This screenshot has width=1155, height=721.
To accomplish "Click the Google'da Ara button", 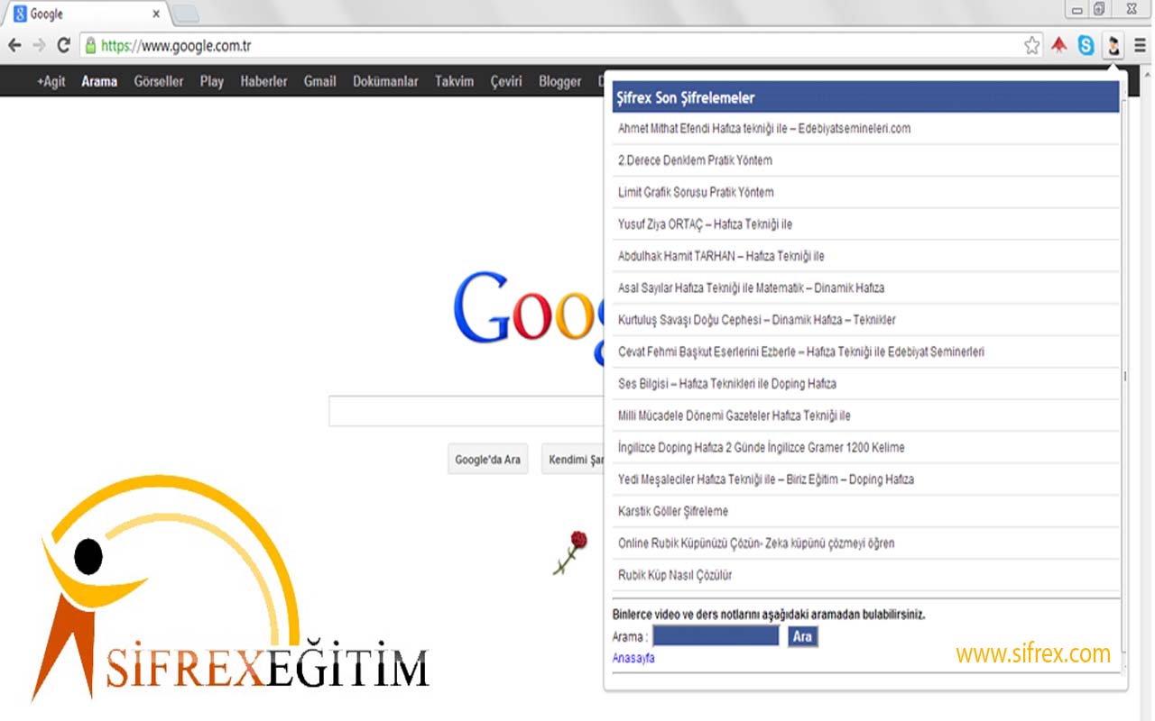I will [x=488, y=460].
